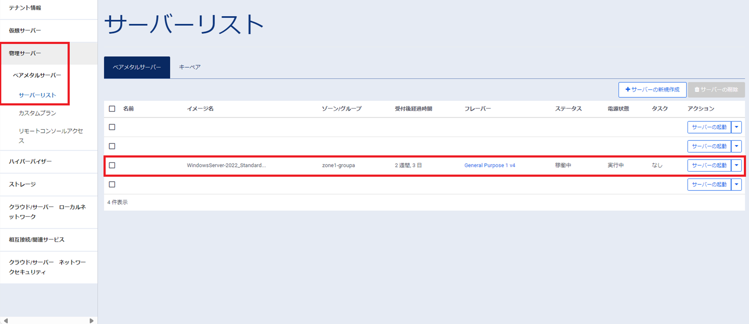Click the イメージ名 column header
Viewport: 749px width, 324px height.
200,109
